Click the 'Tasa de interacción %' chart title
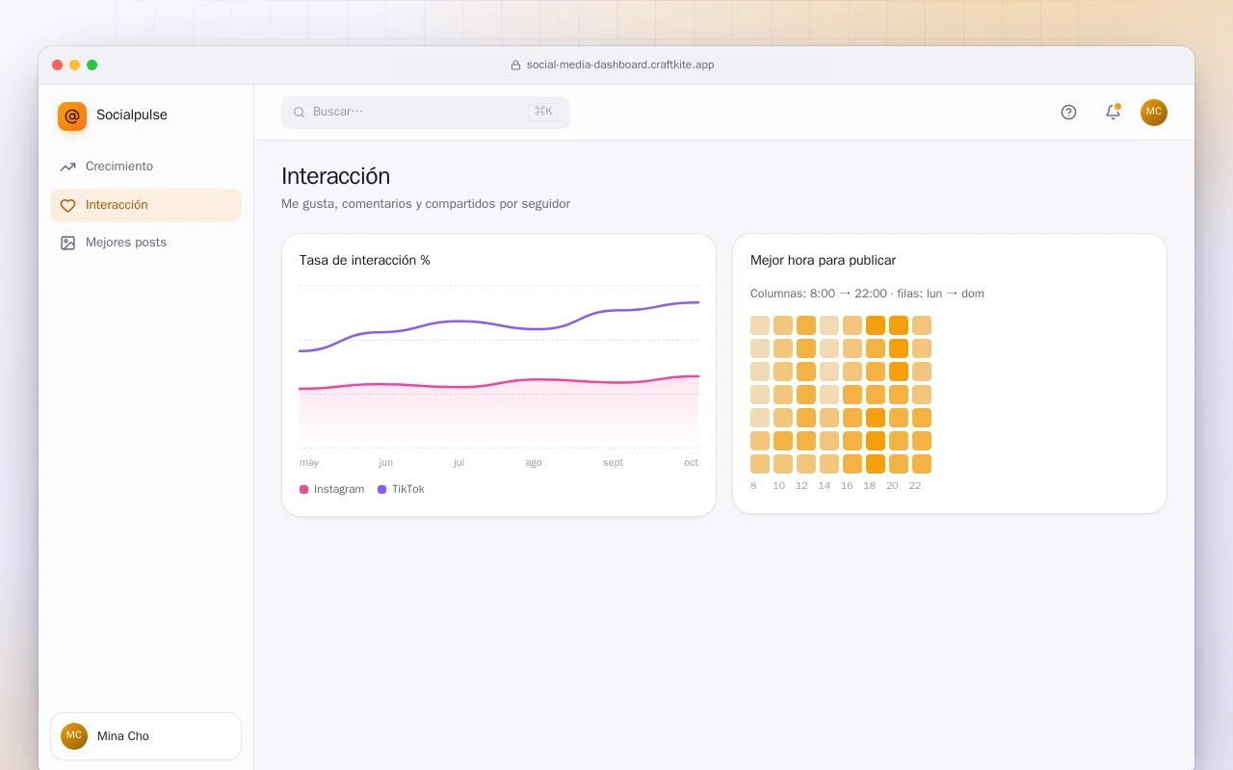 point(365,261)
